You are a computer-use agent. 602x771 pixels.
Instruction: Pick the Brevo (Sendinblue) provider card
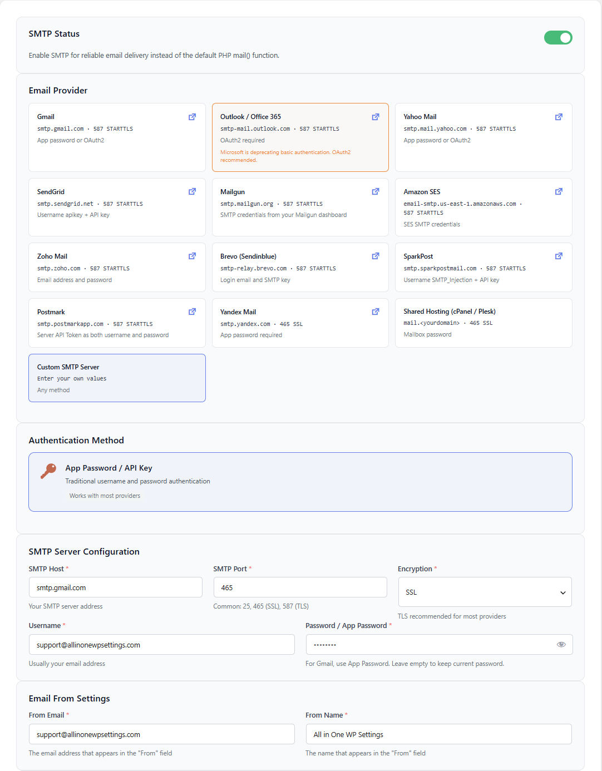[300, 267]
